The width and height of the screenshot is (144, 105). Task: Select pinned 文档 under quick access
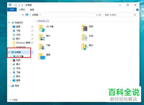[18, 35]
